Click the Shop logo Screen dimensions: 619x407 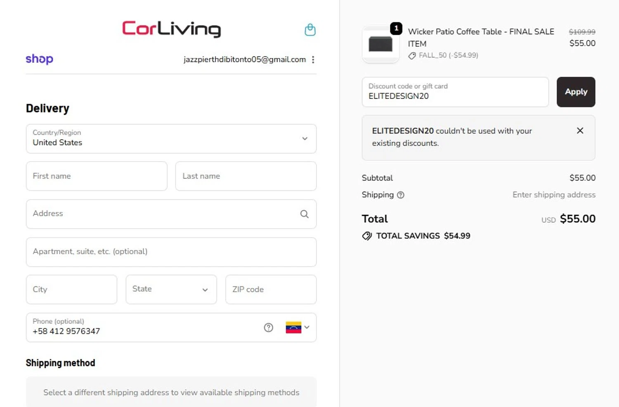(x=40, y=59)
